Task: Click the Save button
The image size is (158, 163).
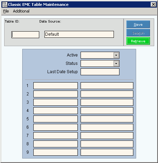Action: tap(138, 24)
